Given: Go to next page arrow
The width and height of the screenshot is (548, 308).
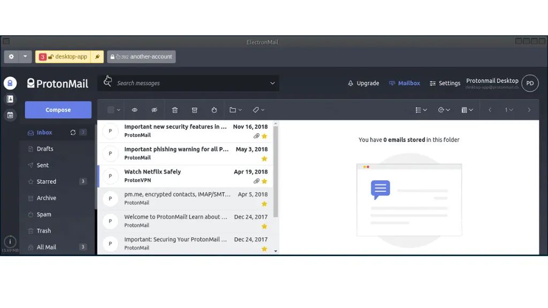Looking at the screenshot, I should (529, 110).
